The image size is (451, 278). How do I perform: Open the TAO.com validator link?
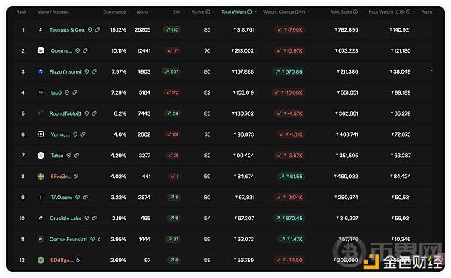pyautogui.click(x=62, y=197)
